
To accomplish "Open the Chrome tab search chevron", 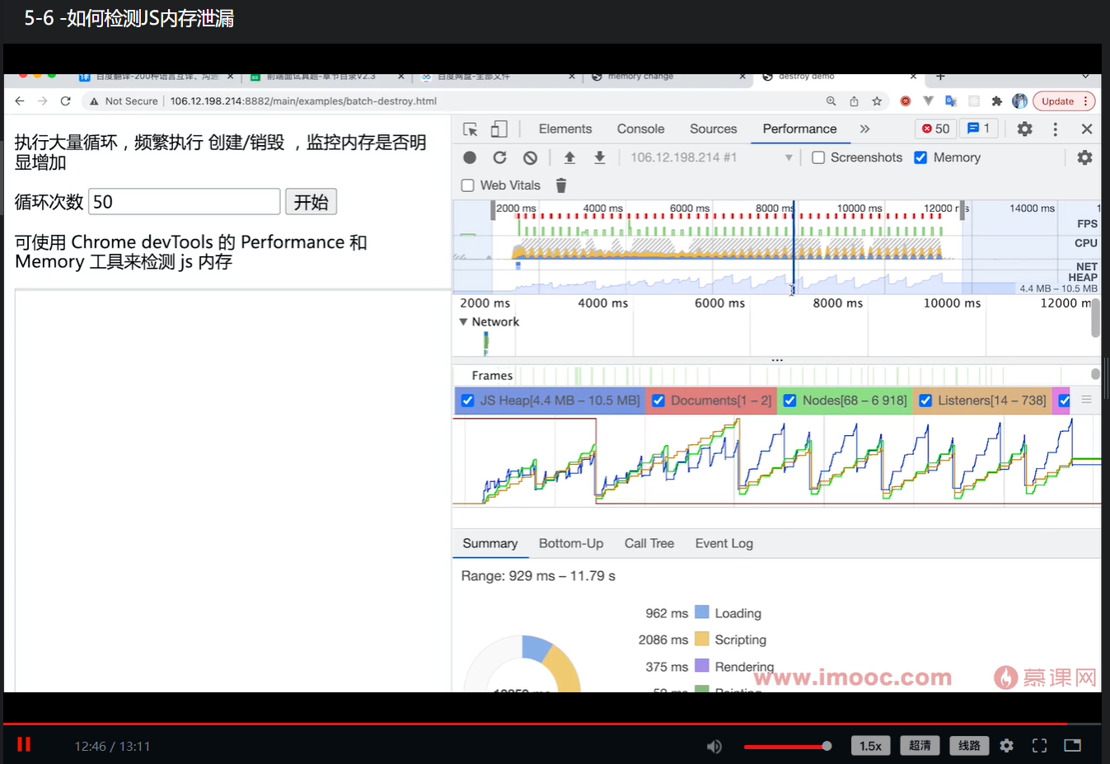I will pyautogui.click(x=1085, y=77).
